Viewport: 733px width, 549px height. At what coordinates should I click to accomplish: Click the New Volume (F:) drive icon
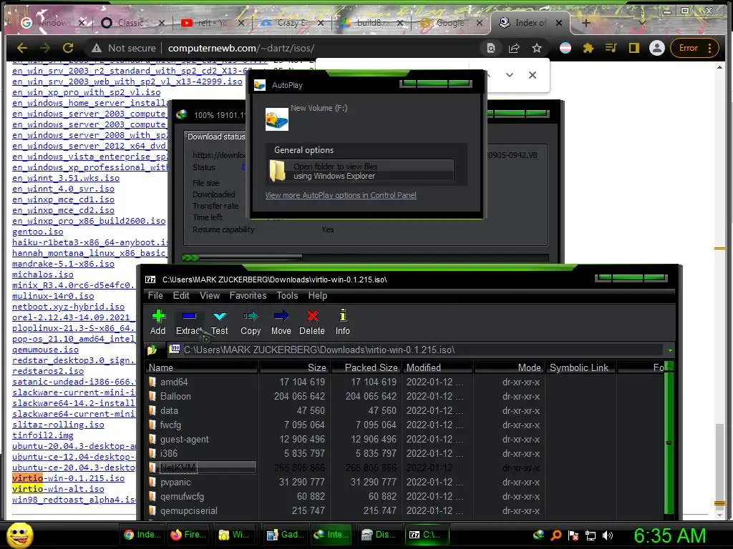[277, 119]
